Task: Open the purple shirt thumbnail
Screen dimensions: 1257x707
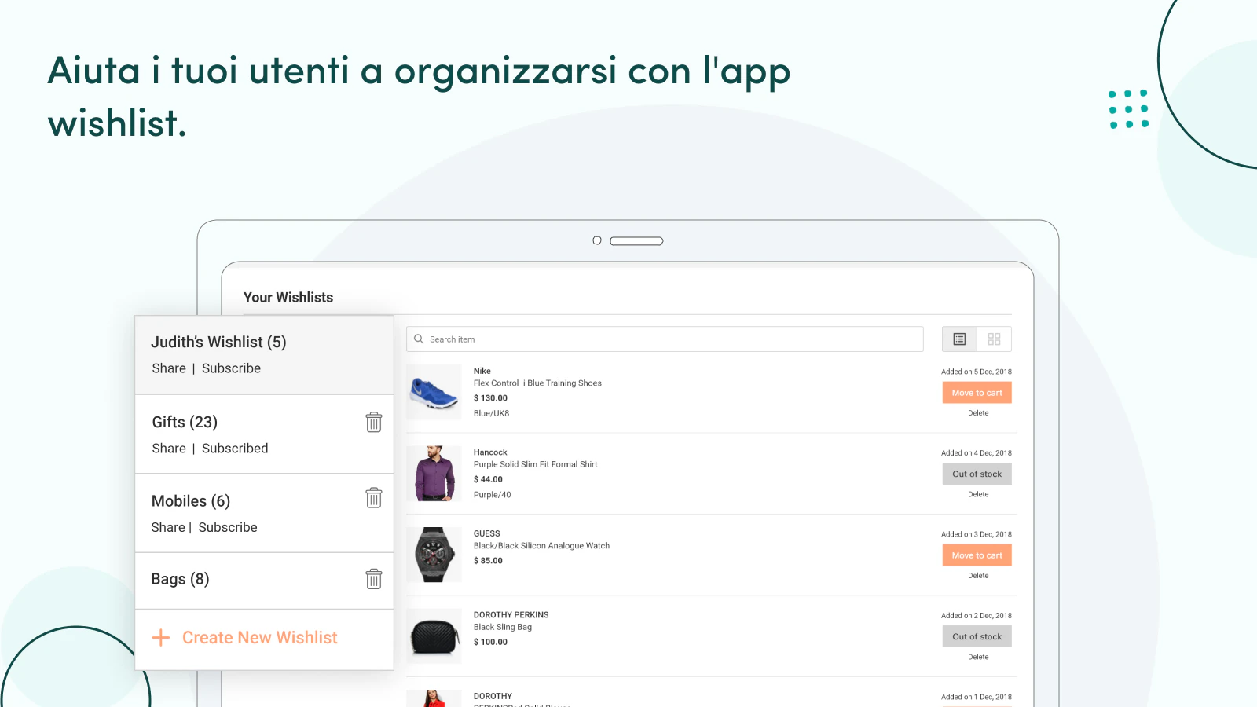Action: point(434,474)
